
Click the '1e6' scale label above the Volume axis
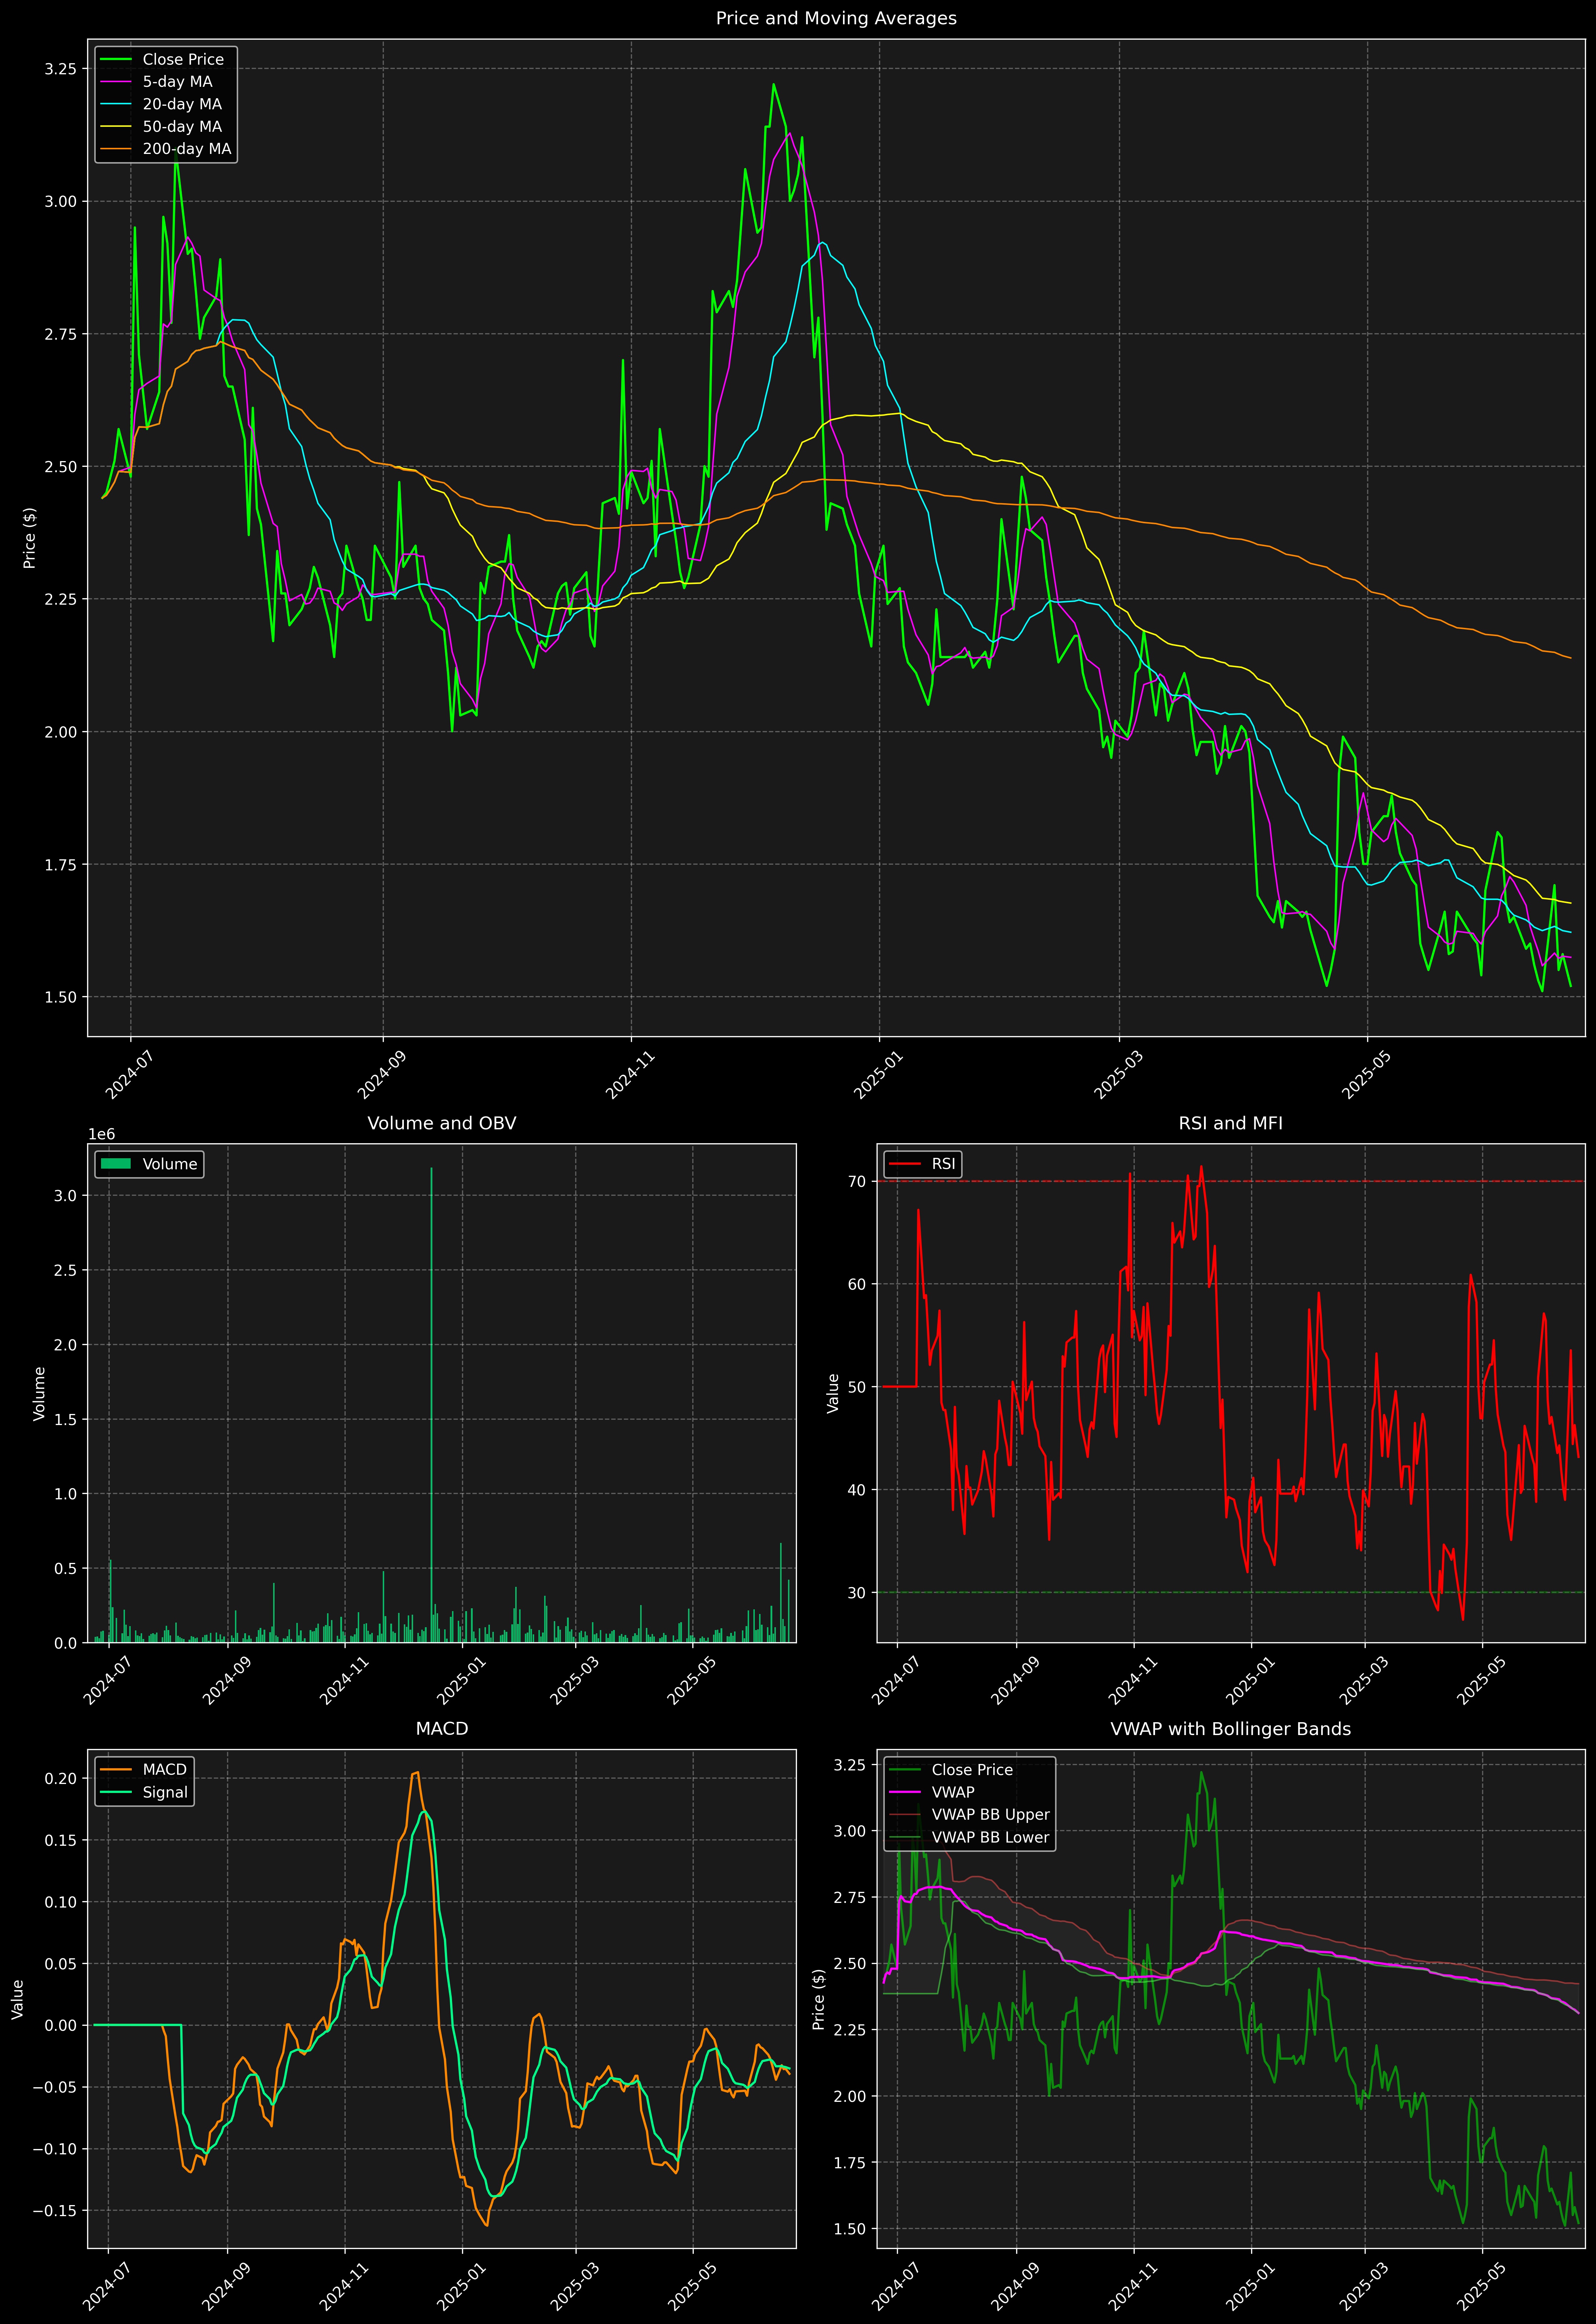(102, 1134)
